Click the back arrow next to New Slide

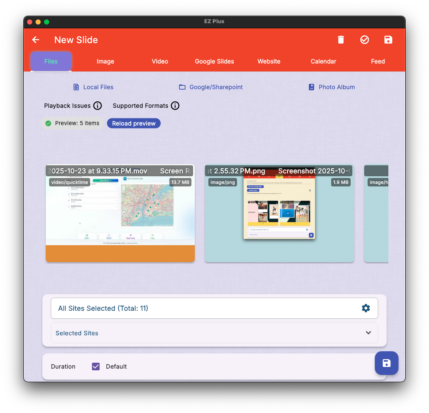click(x=36, y=39)
